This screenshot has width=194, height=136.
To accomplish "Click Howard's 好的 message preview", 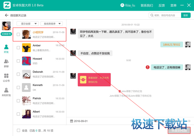I will click(35, 63).
